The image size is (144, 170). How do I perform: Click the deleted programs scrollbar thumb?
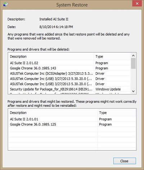pos(133,63)
